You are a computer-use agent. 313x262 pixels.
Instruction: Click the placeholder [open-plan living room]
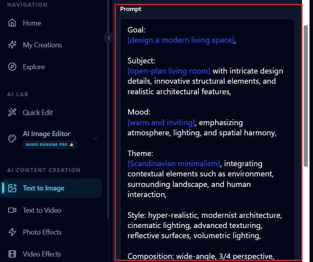[169, 71]
